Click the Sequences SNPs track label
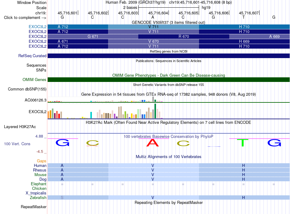 pyautogui.click(x=36, y=68)
